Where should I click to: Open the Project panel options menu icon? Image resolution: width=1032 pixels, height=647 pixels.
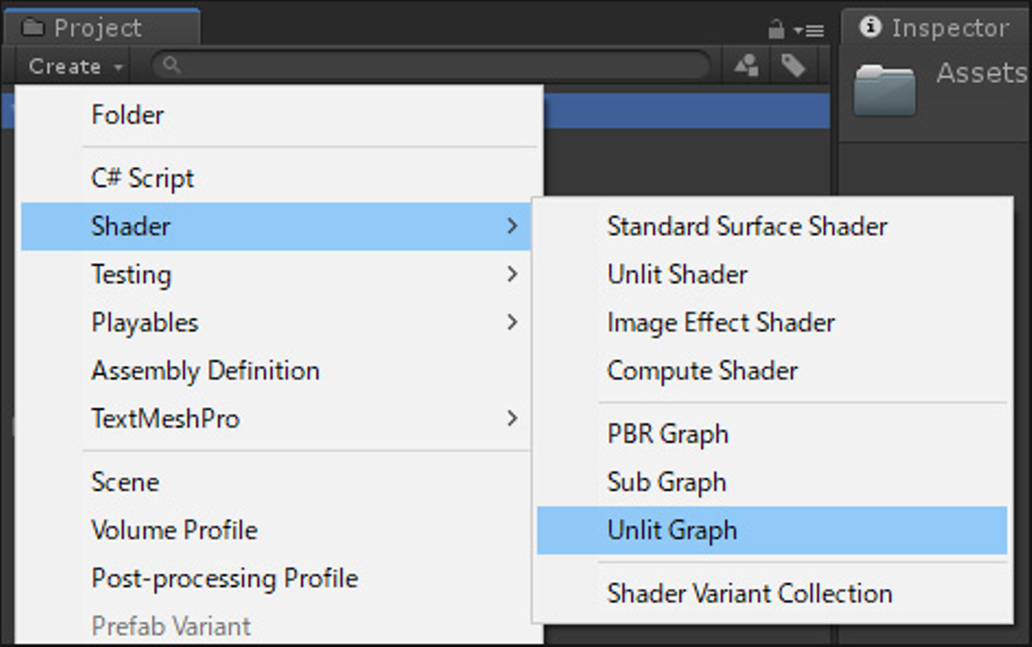(809, 31)
